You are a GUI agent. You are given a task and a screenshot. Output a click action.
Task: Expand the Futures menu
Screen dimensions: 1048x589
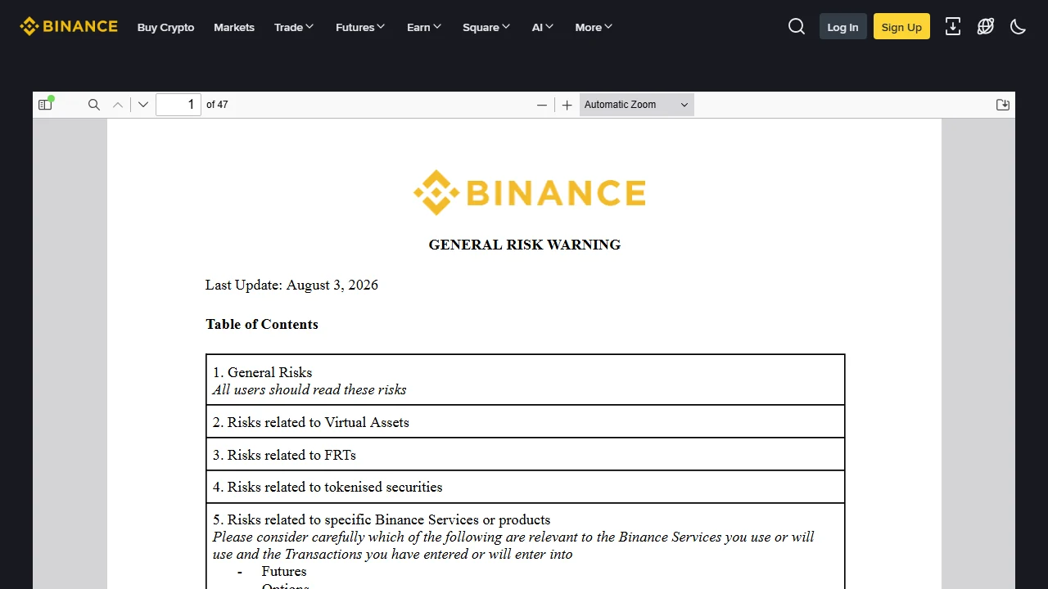coord(360,27)
